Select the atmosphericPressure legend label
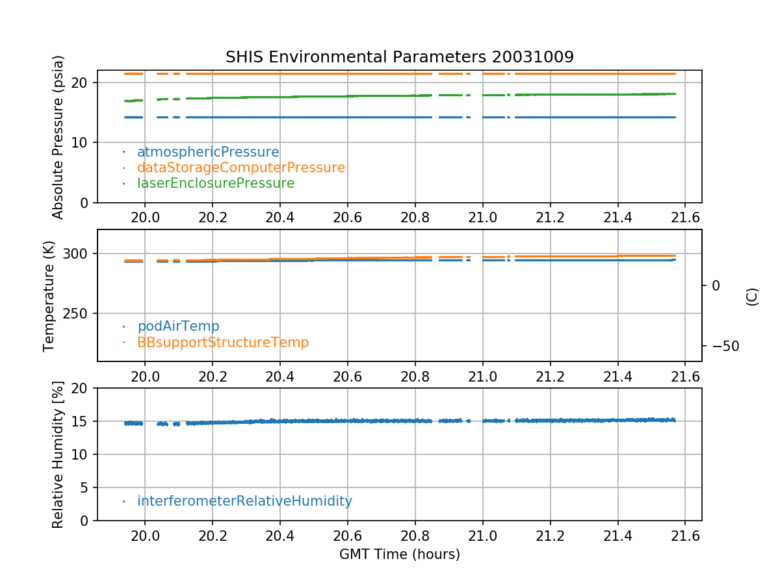This screenshot has width=780, height=585. pyautogui.click(x=207, y=152)
